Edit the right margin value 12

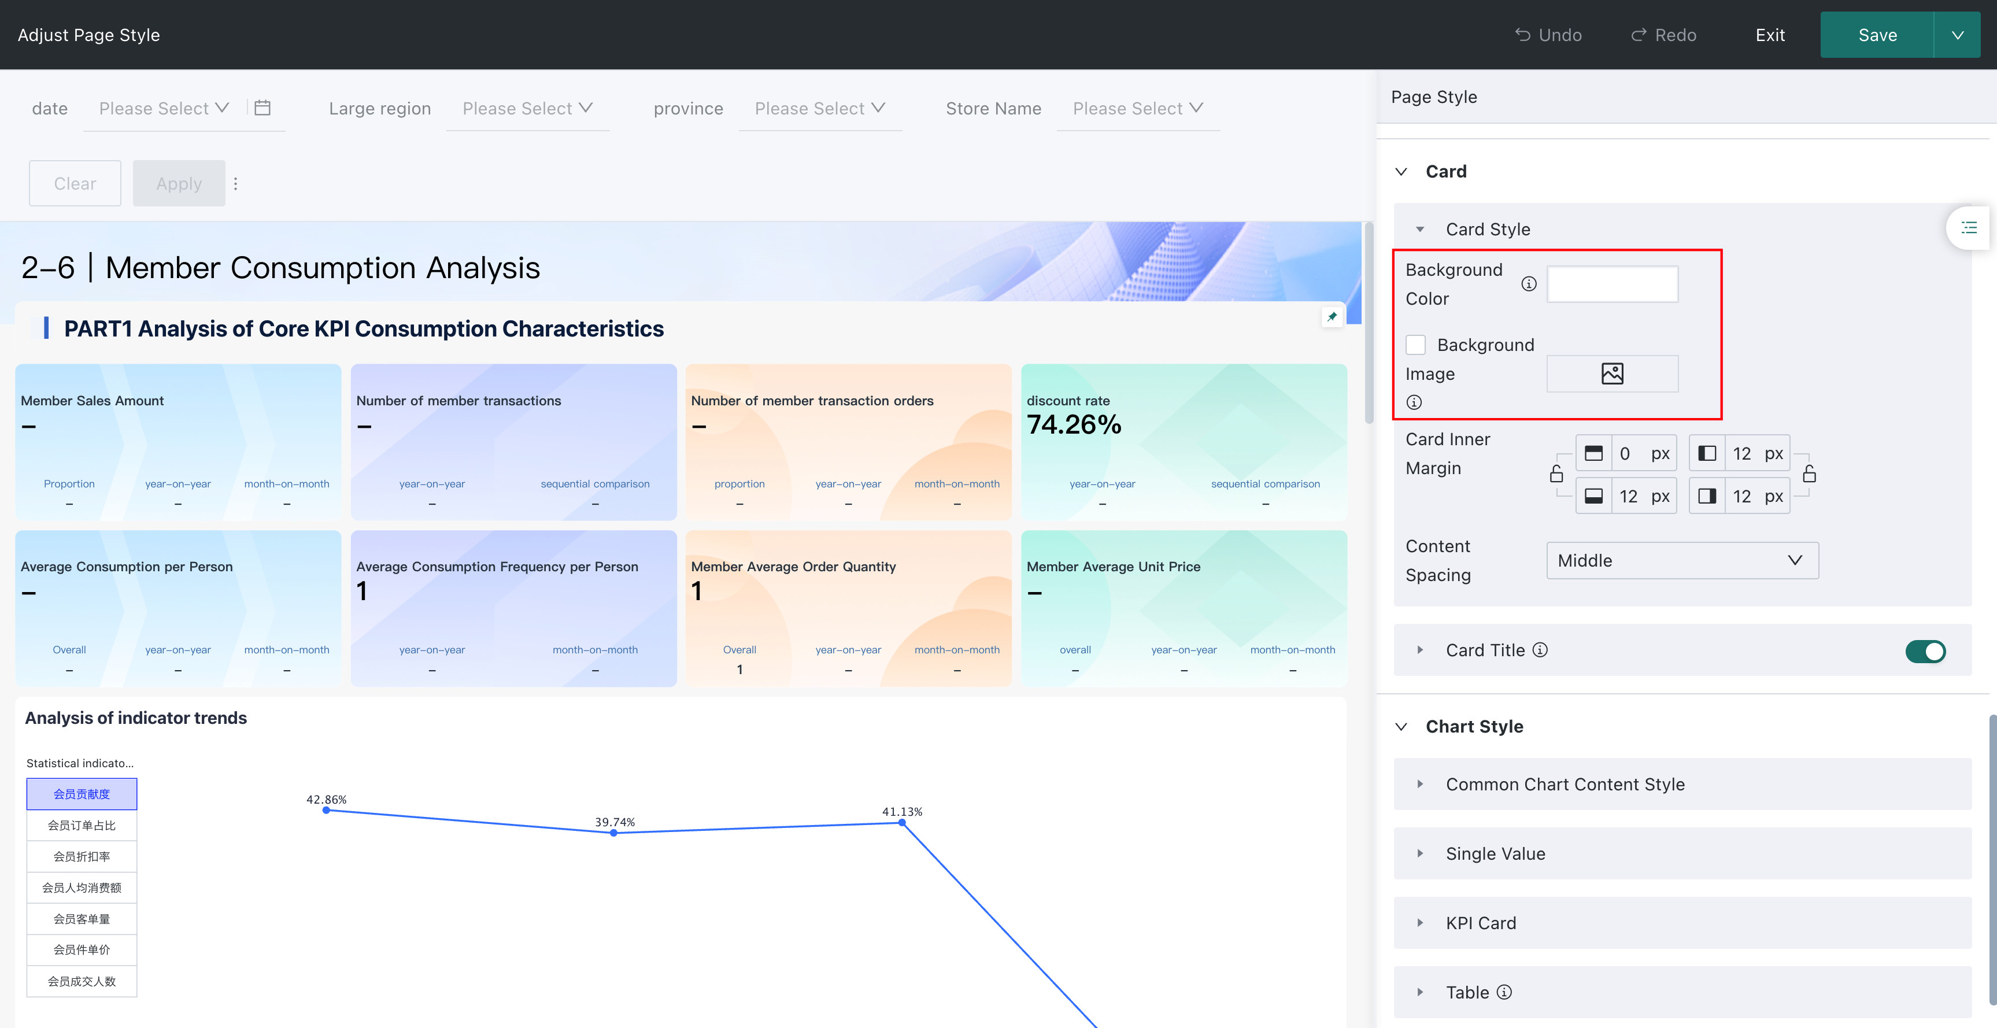pyautogui.click(x=1742, y=496)
